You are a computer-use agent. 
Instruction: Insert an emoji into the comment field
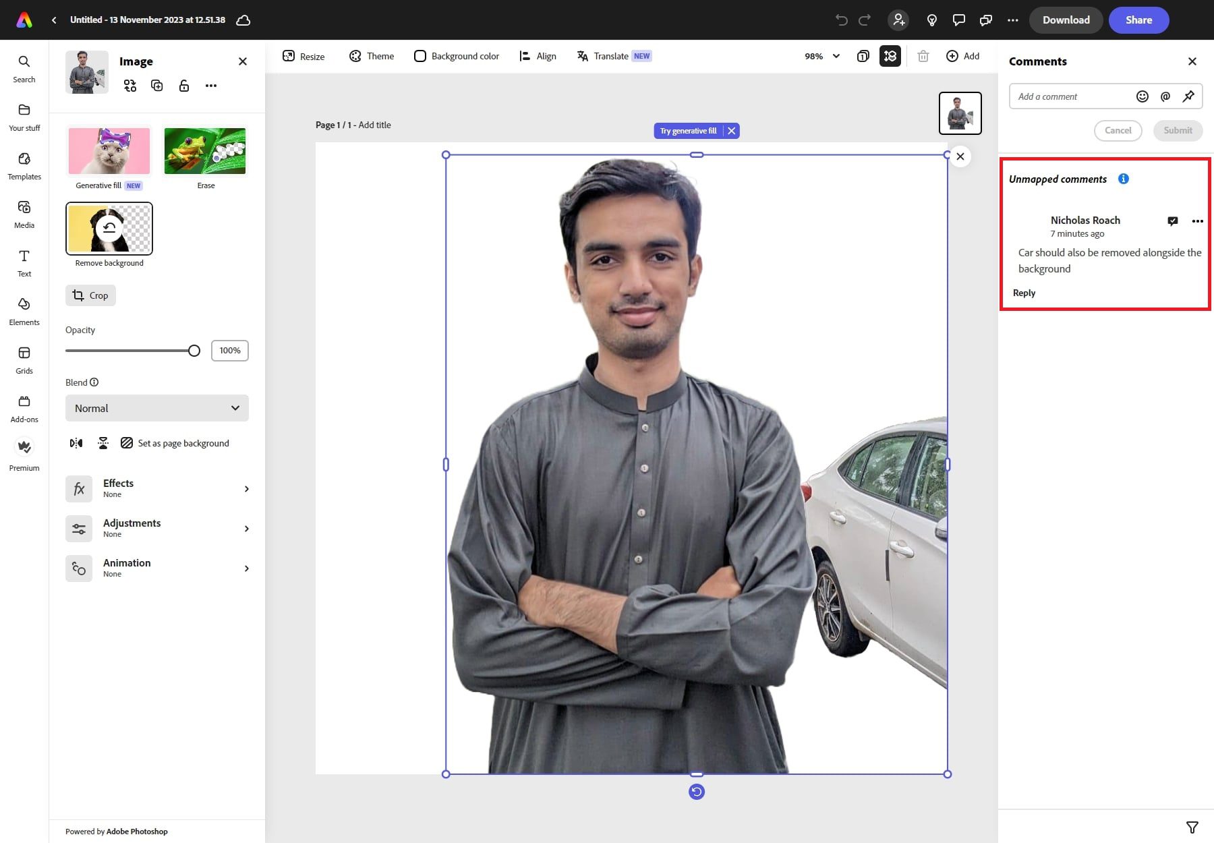1142,96
